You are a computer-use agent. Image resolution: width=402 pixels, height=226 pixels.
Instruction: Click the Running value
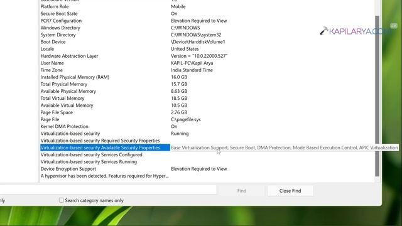point(180,134)
